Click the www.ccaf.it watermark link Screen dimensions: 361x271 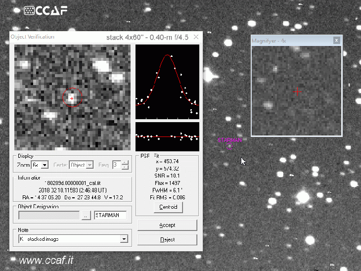coord(46,260)
